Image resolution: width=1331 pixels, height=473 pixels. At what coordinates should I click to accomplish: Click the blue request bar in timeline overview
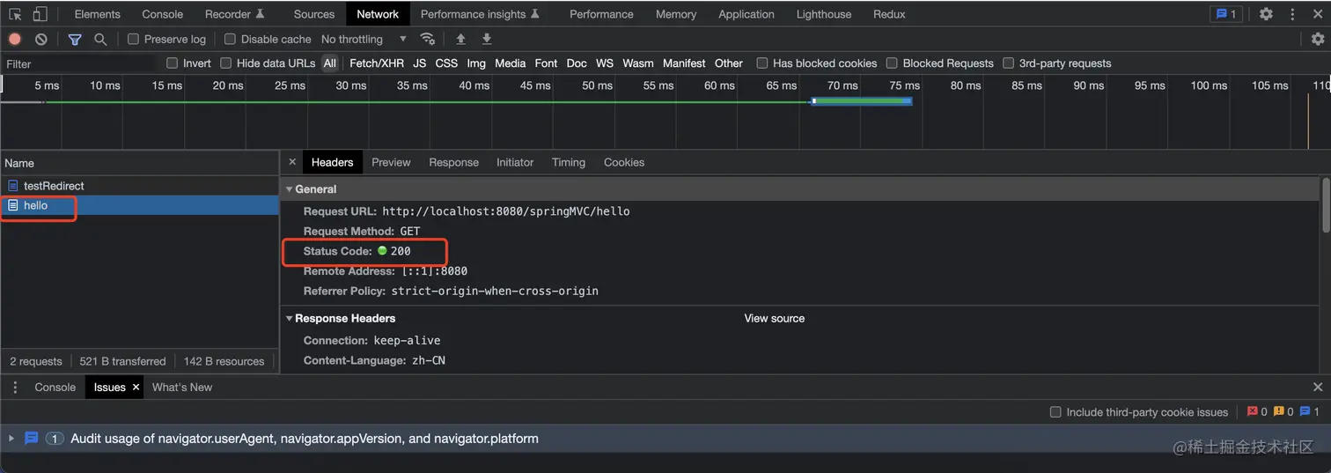(862, 101)
